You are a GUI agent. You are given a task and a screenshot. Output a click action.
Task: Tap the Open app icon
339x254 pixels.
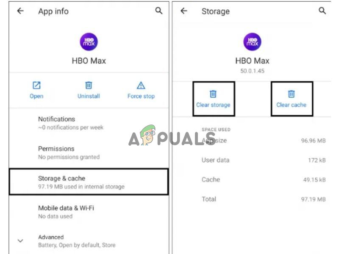[x=36, y=86]
